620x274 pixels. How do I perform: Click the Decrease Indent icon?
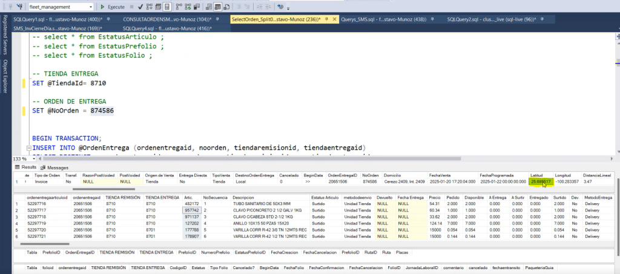[259, 7]
